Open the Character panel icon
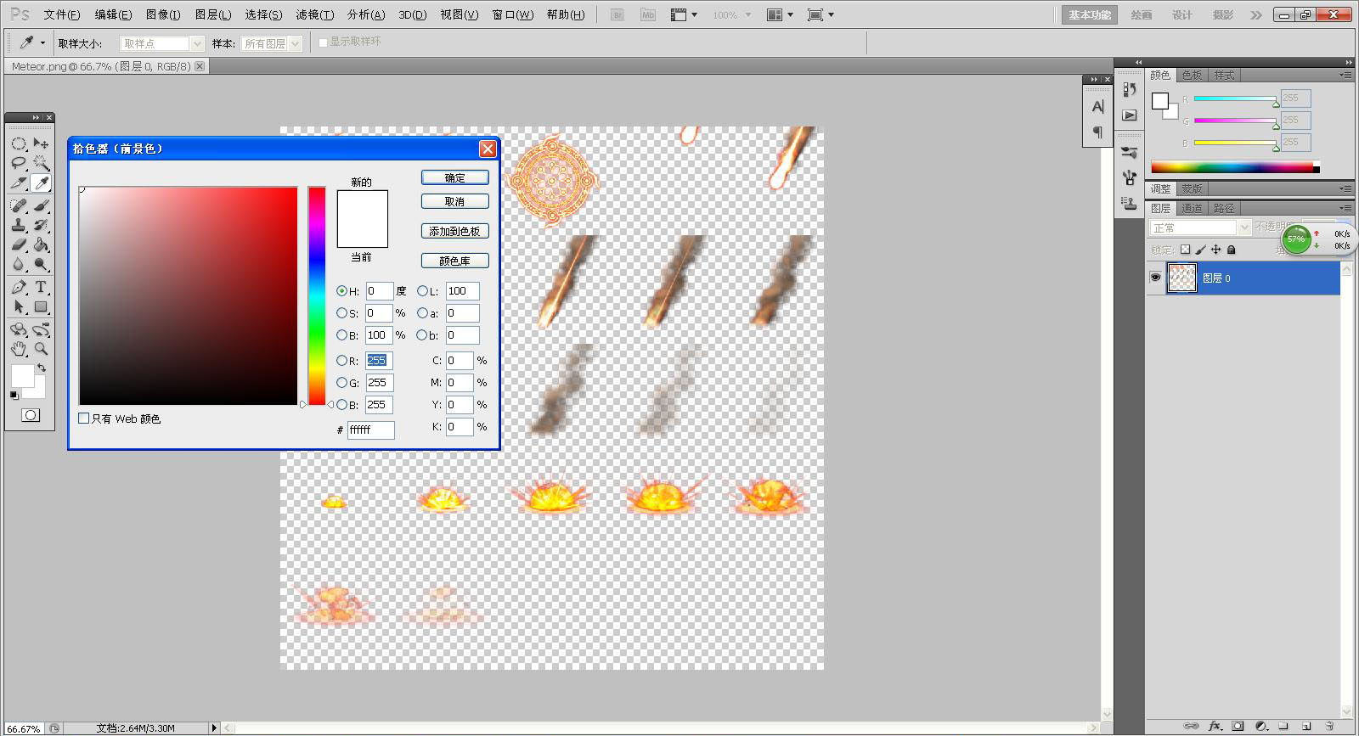The height and width of the screenshot is (736, 1359). coord(1097,107)
